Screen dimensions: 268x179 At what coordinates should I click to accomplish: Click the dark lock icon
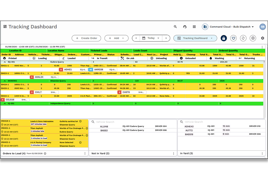pos(224,38)
